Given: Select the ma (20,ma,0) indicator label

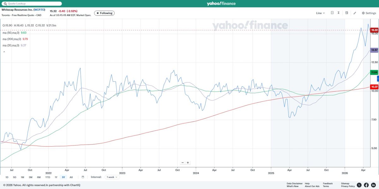Looking at the screenshot, I should coord(11,45).
